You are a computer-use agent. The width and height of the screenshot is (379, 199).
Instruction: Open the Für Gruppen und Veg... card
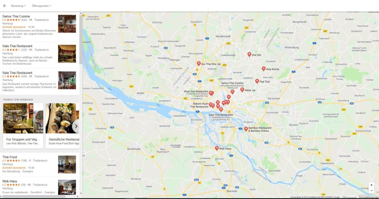coord(23,126)
